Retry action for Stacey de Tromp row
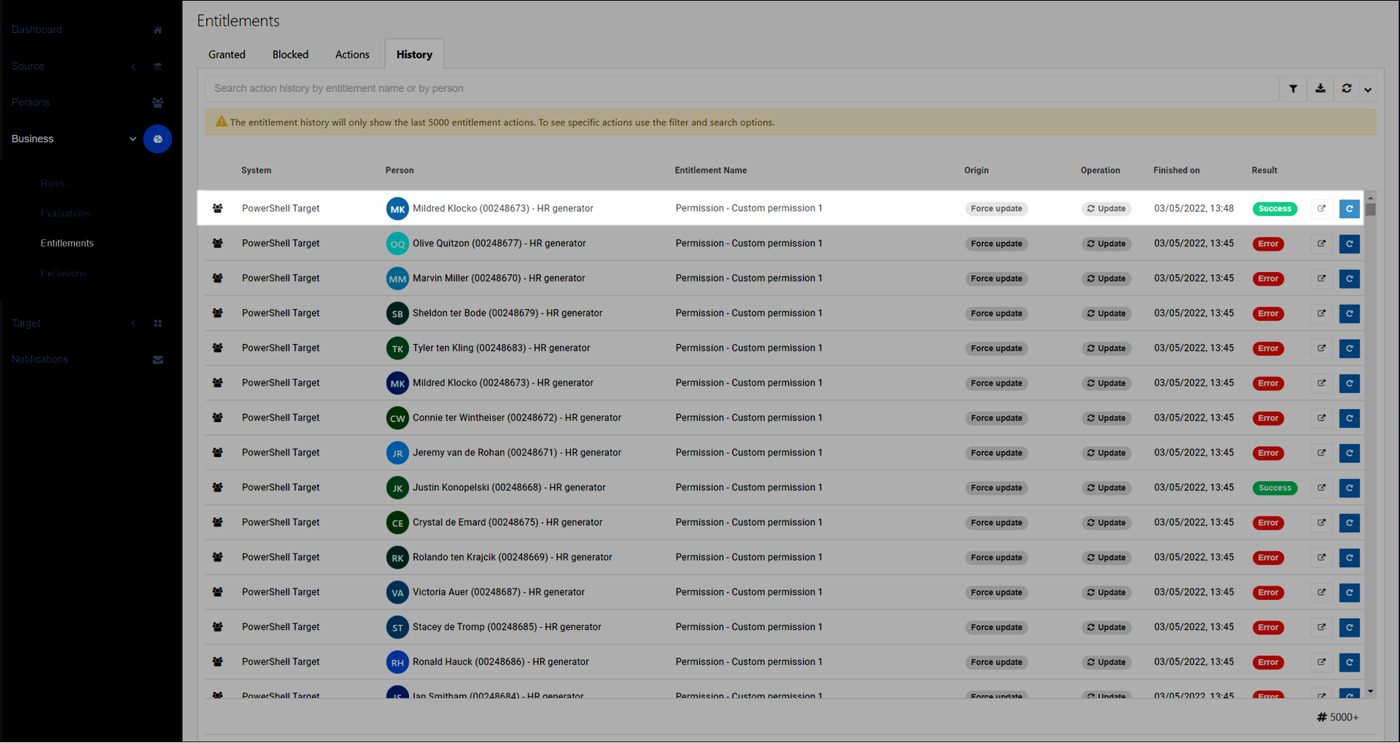Image resolution: width=1400 pixels, height=743 pixels. (1350, 628)
